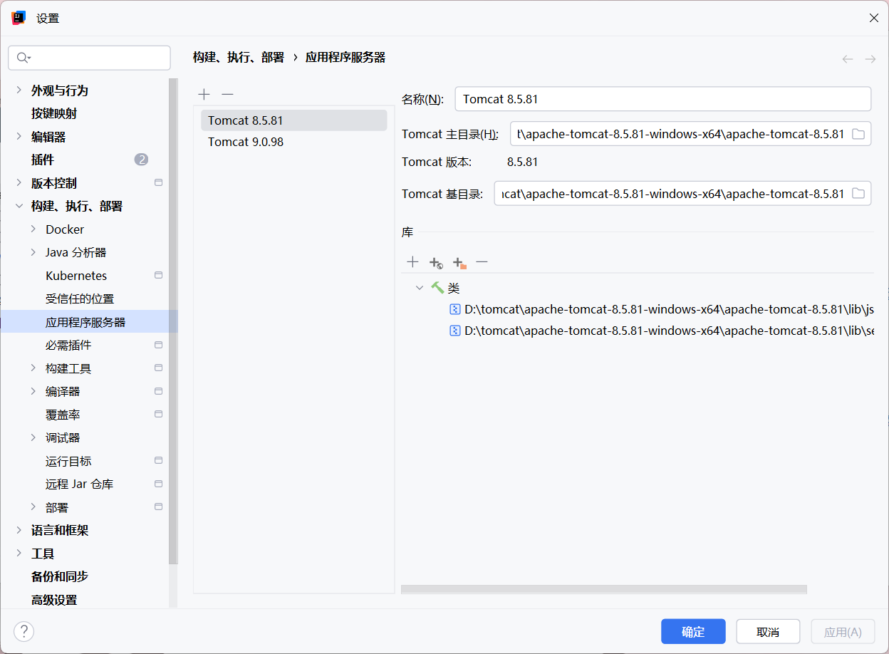Click the 名称 text field
This screenshot has height=654, width=889.
(662, 99)
